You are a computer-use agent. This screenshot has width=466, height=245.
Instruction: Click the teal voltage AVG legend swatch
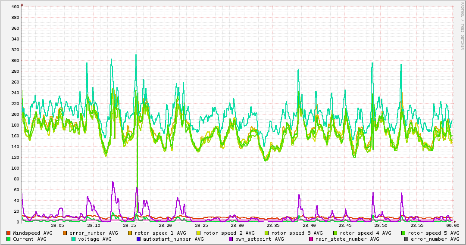73,239
